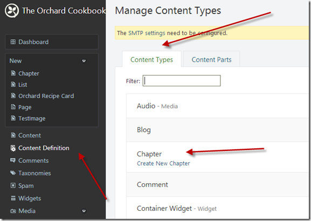The height and width of the screenshot is (221, 311).
Task: Click the Comments speech bubble icon
Action: pyautogui.click(x=13, y=160)
